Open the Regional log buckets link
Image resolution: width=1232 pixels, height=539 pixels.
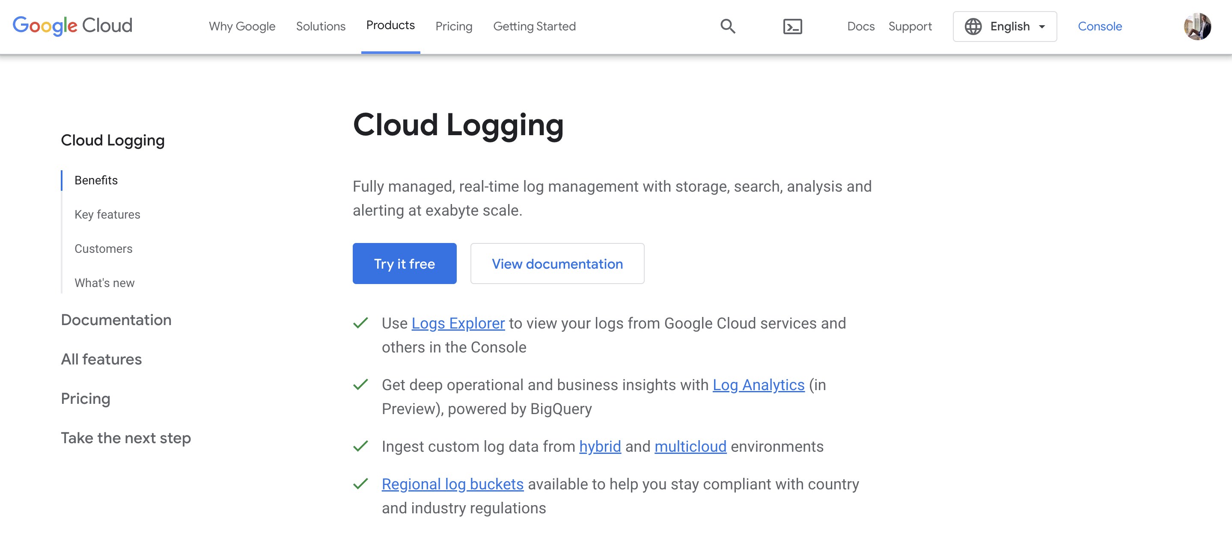tap(452, 483)
